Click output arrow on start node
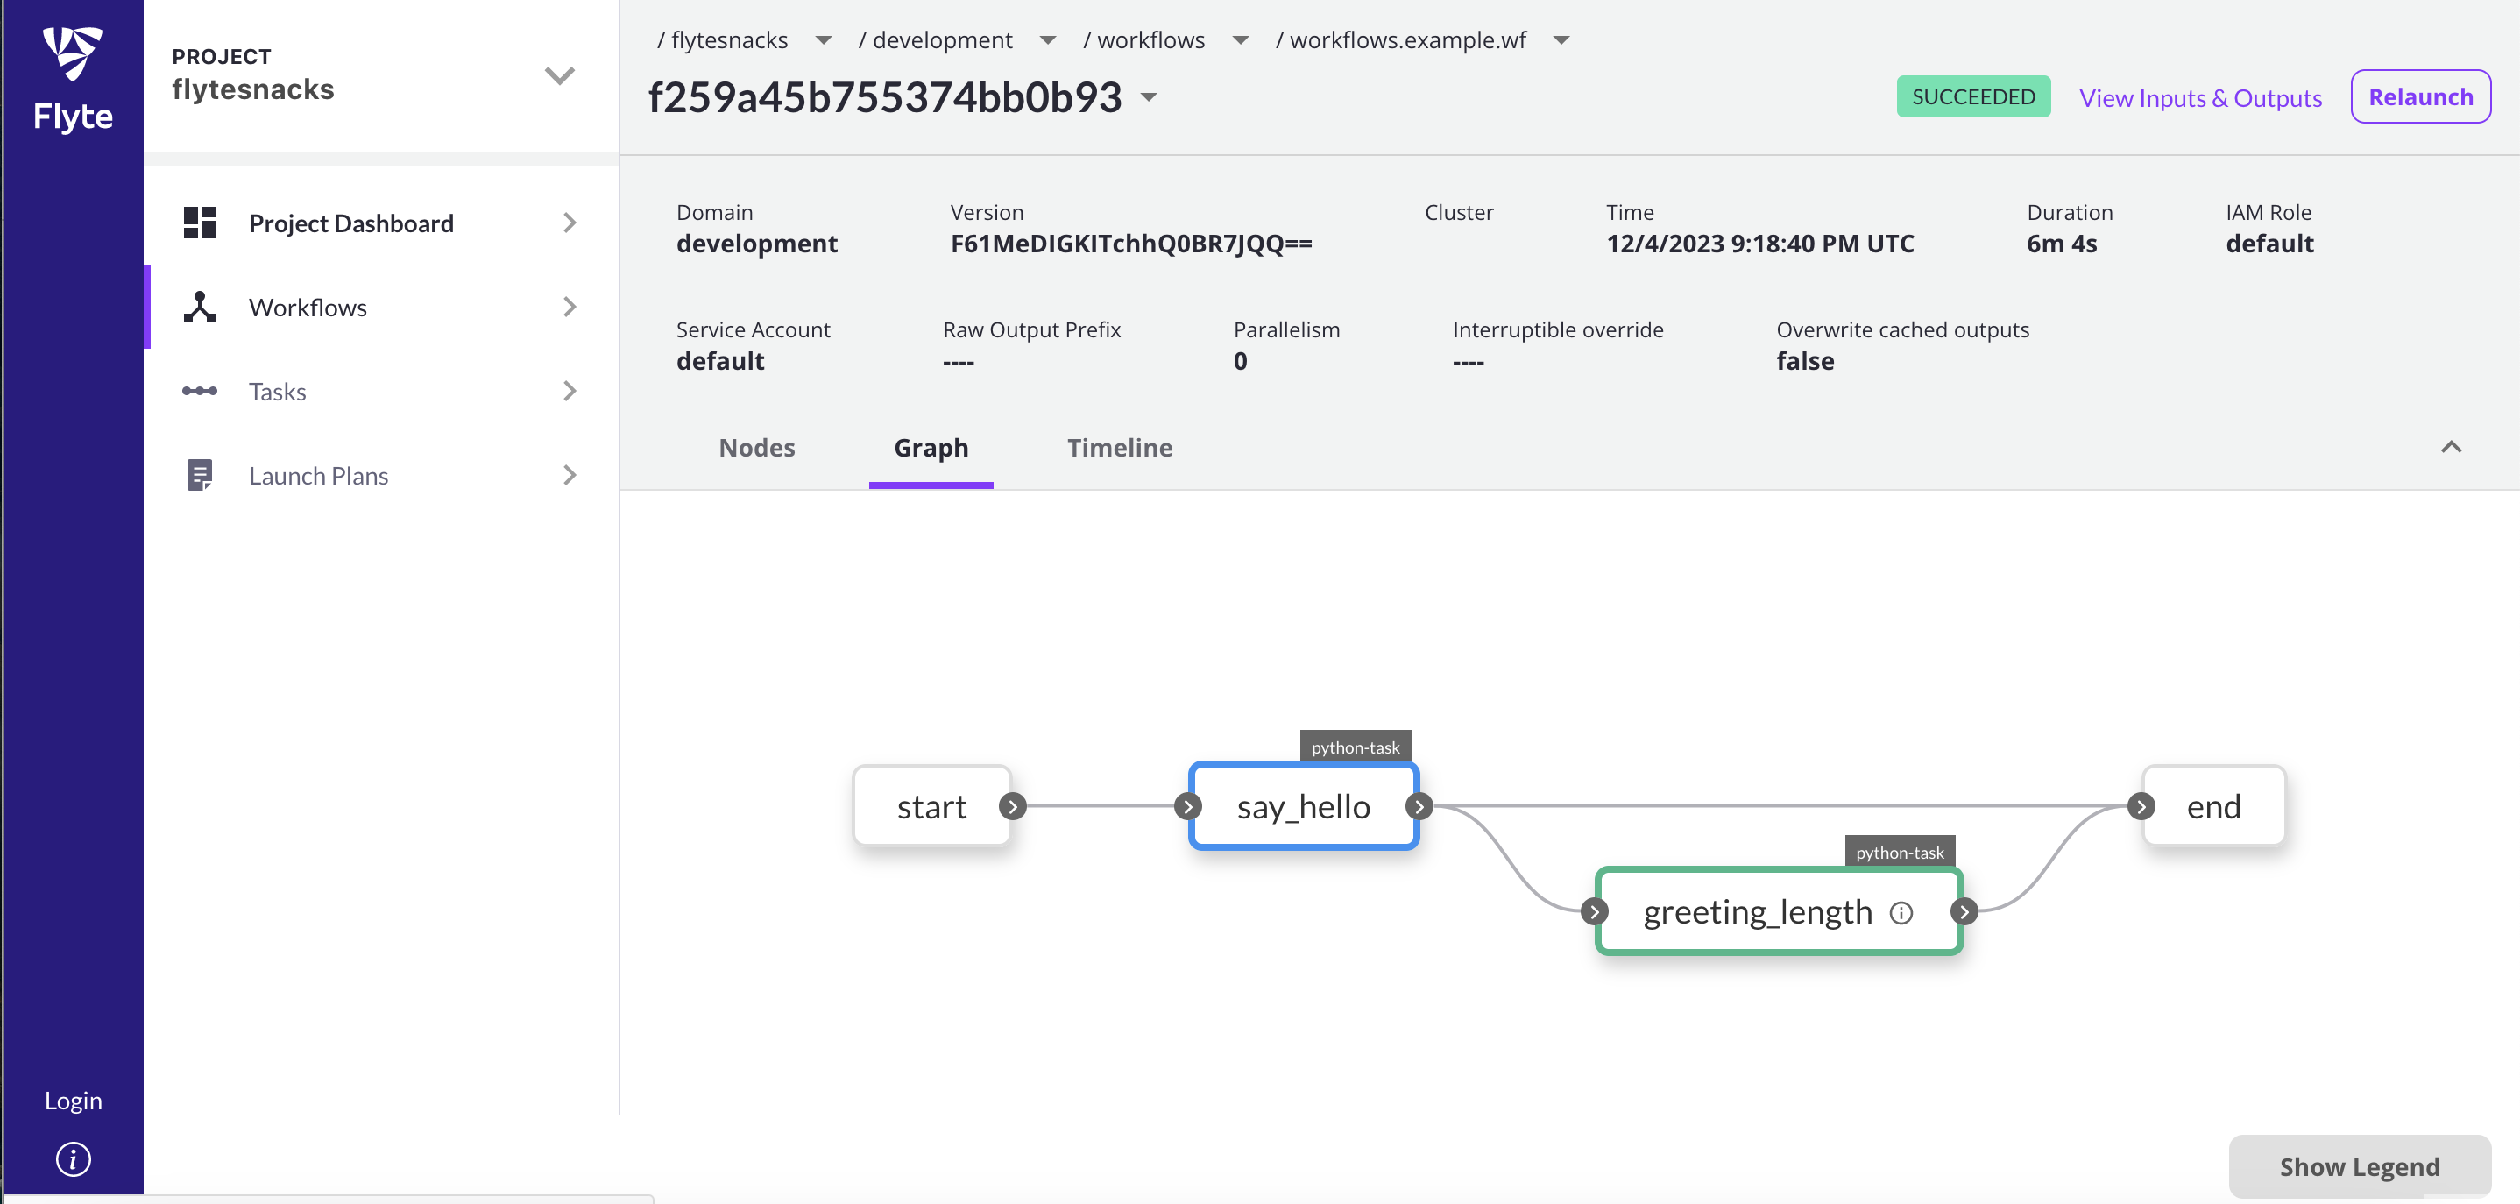 coord(1013,807)
